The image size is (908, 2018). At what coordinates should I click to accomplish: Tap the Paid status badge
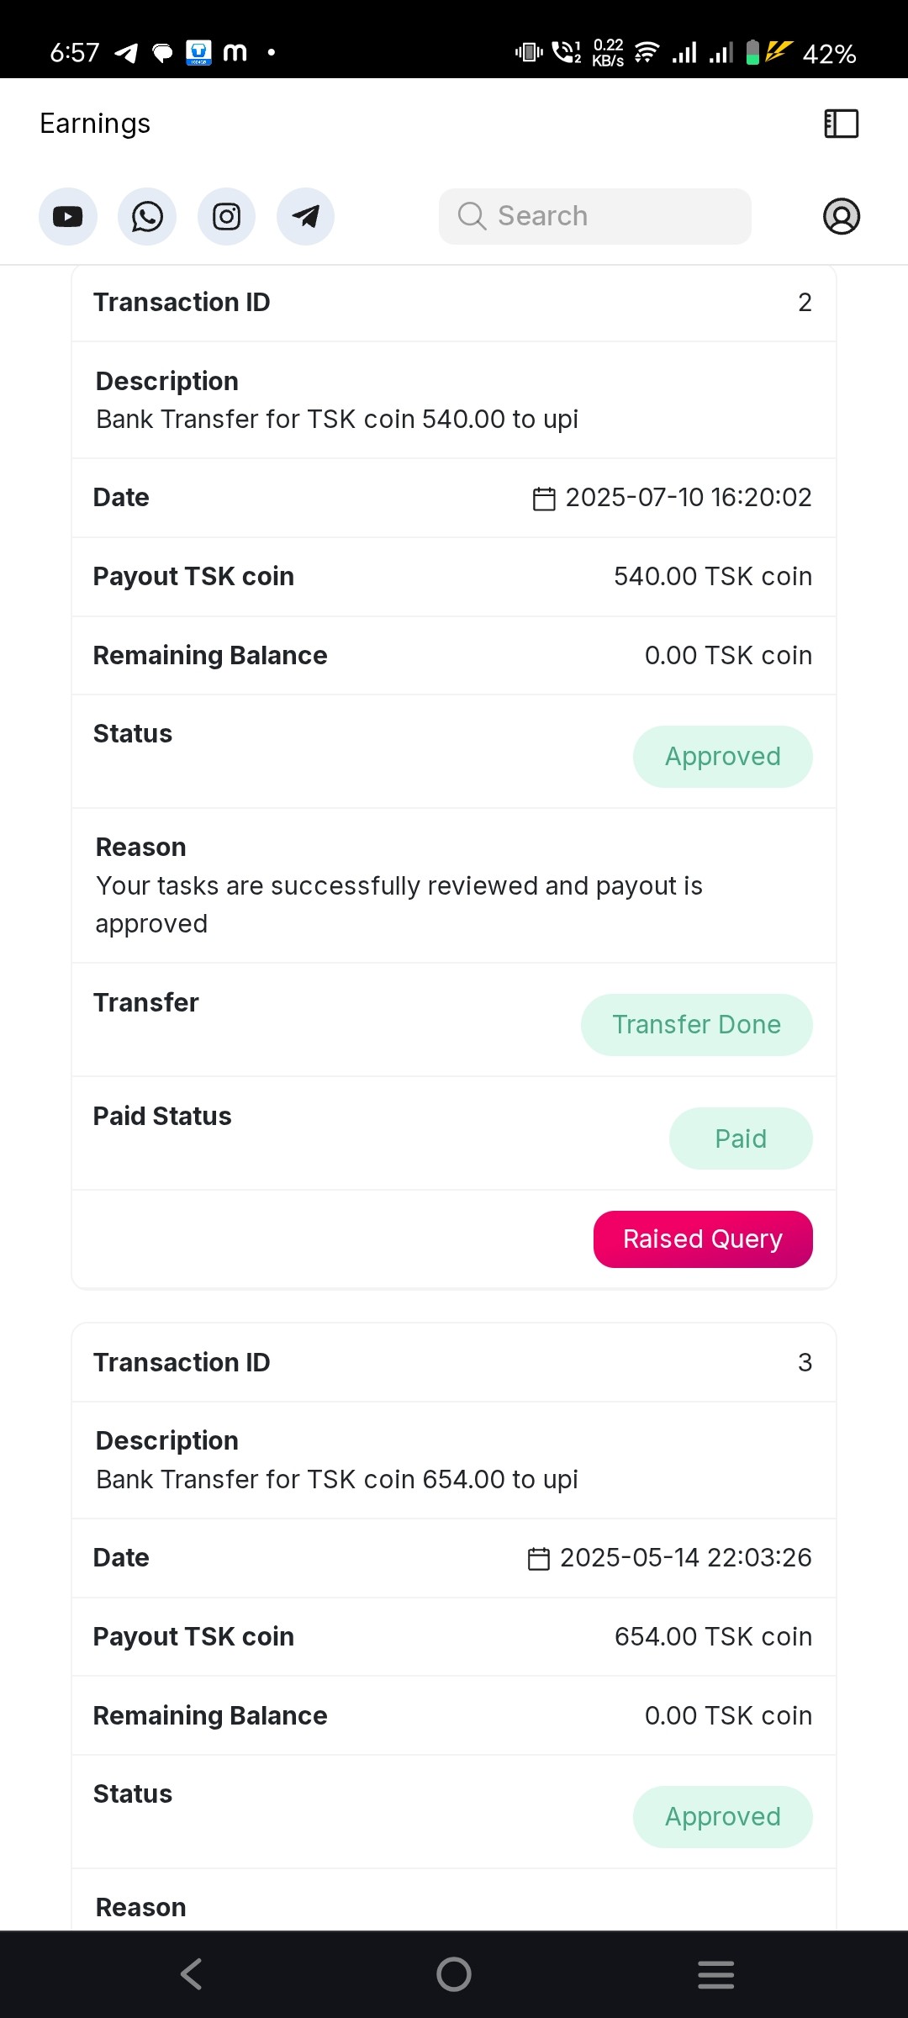pyautogui.click(x=740, y=1138)
